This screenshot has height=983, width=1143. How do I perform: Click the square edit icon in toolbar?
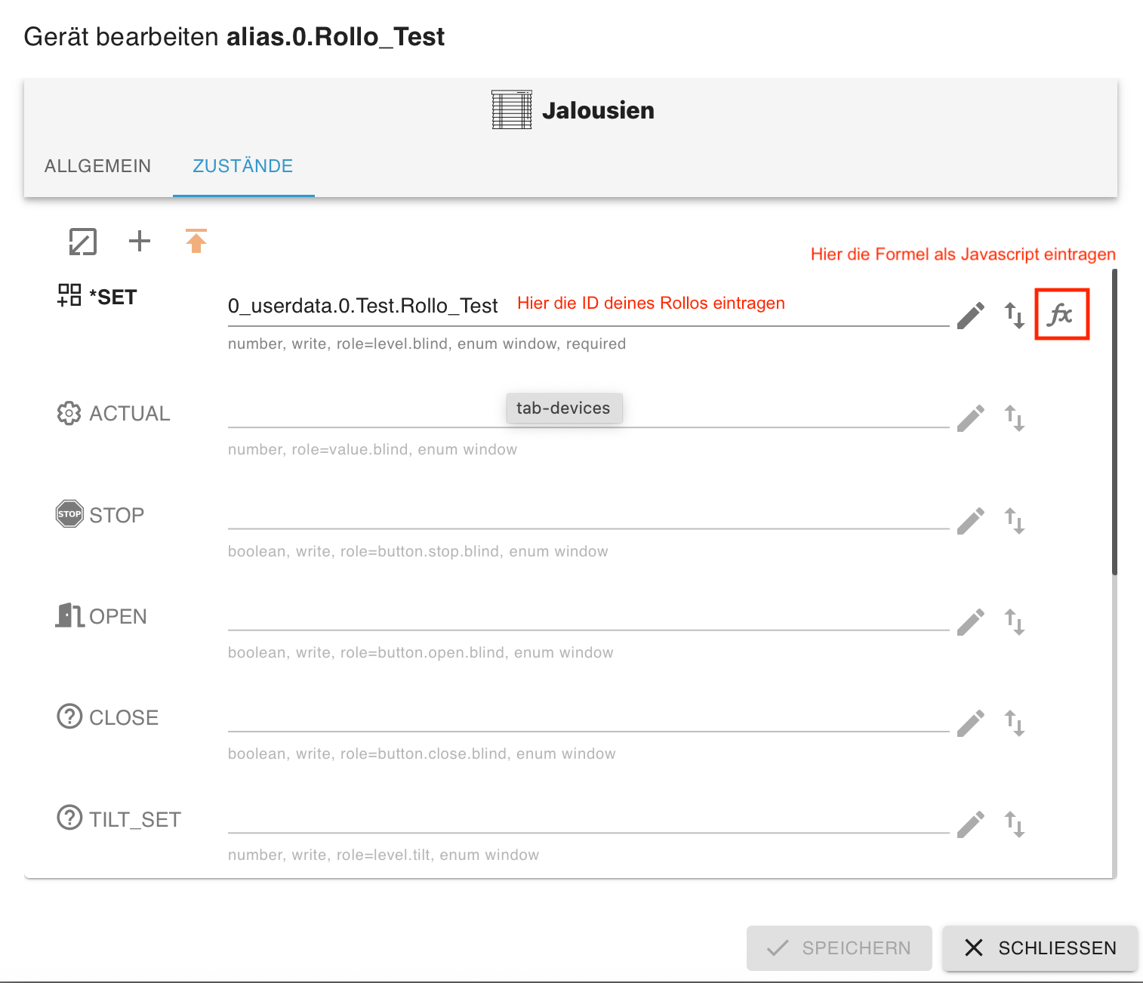coord(83,242)
